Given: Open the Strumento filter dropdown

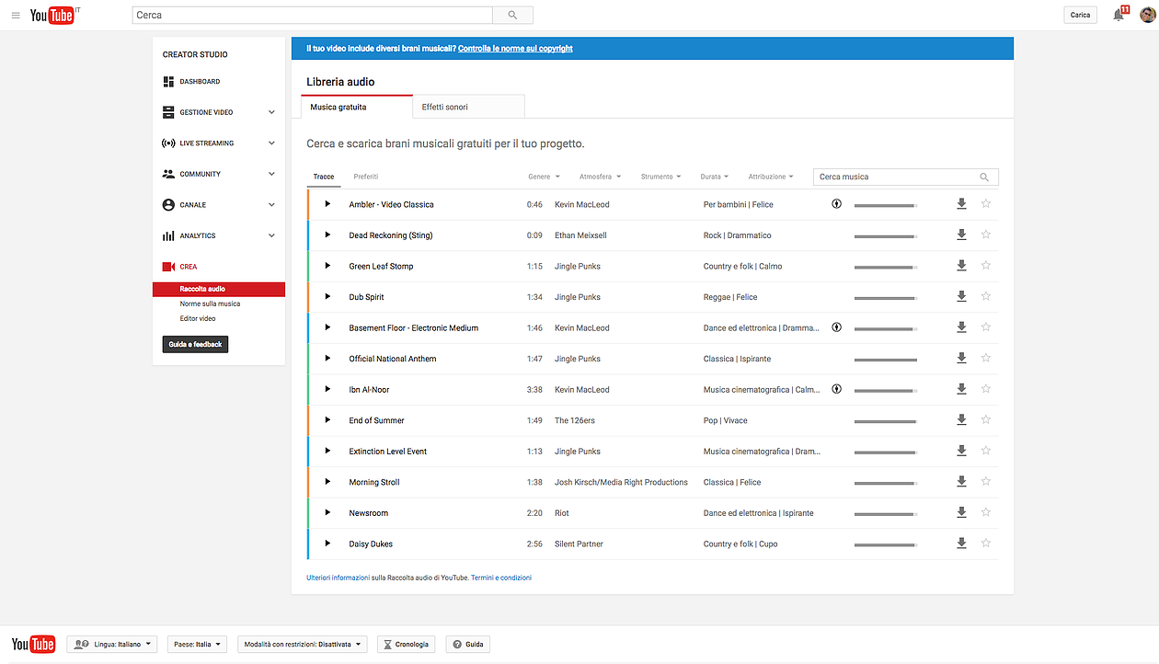Looking at the screenshot, I should [661, 177].
